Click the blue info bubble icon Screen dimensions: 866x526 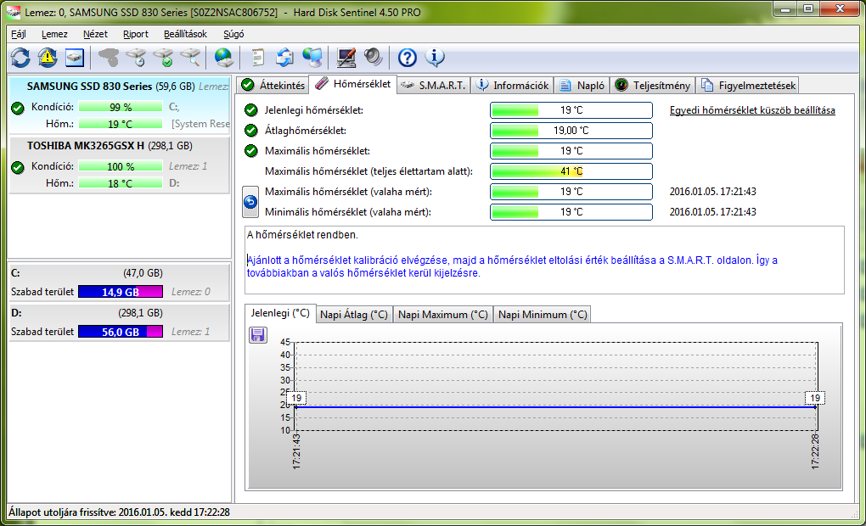click(x=435, y=58)
